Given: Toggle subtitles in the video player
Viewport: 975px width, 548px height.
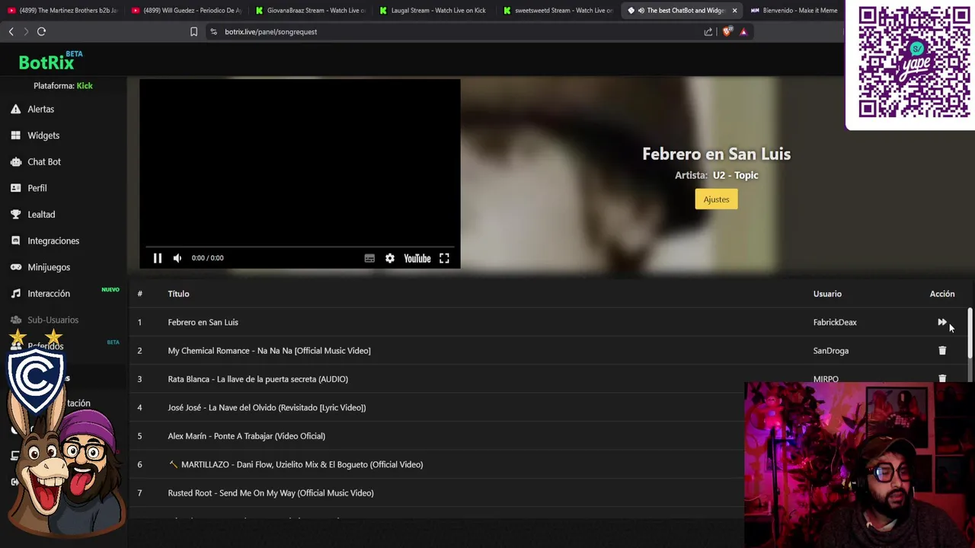Looking at the screenshot, I should click(x=369, y=258).
